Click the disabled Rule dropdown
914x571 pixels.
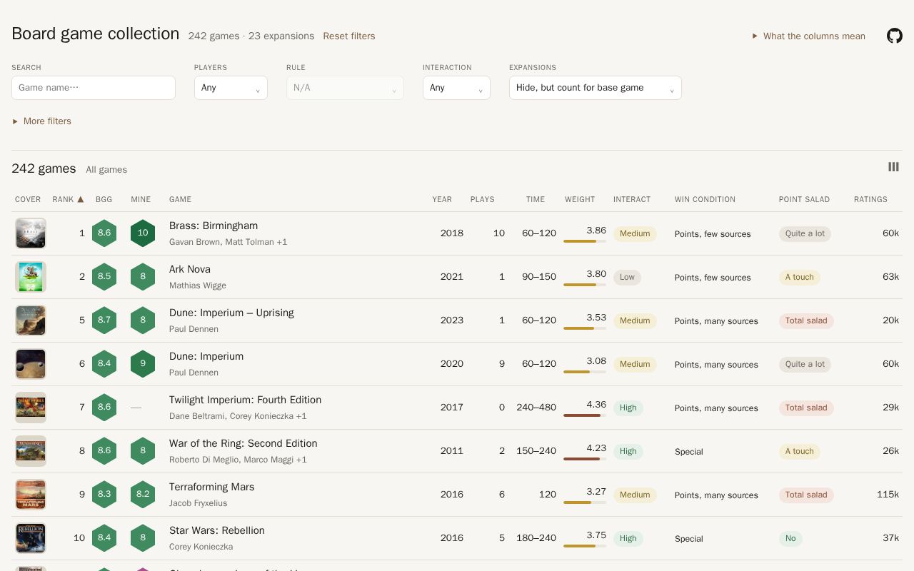(345, 88)
